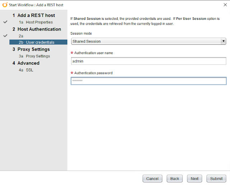Go to the previous step with Back
This screenshot has height=186, width=230.
point(175,178)
